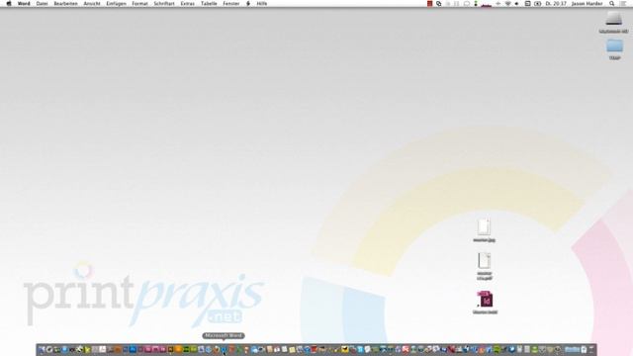Click the red menu bar status icon

tap(430, 4)
